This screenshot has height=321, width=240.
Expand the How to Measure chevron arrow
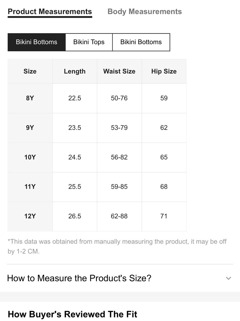coord(228,278)
